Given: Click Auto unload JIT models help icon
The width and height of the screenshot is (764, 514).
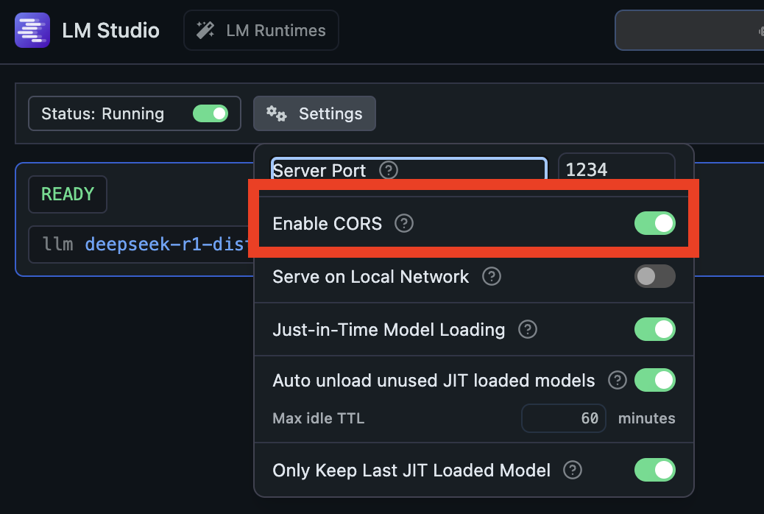Looking at the screenshot, I should point(618,380).
